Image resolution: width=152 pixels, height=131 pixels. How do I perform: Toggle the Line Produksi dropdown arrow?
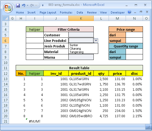[x=96, y=41]
